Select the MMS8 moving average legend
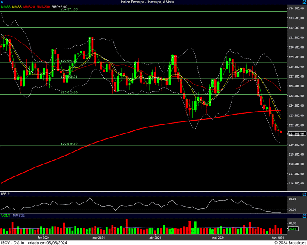Screen dimensions: 307x245 pyautogui.click(x=17, y=7)
